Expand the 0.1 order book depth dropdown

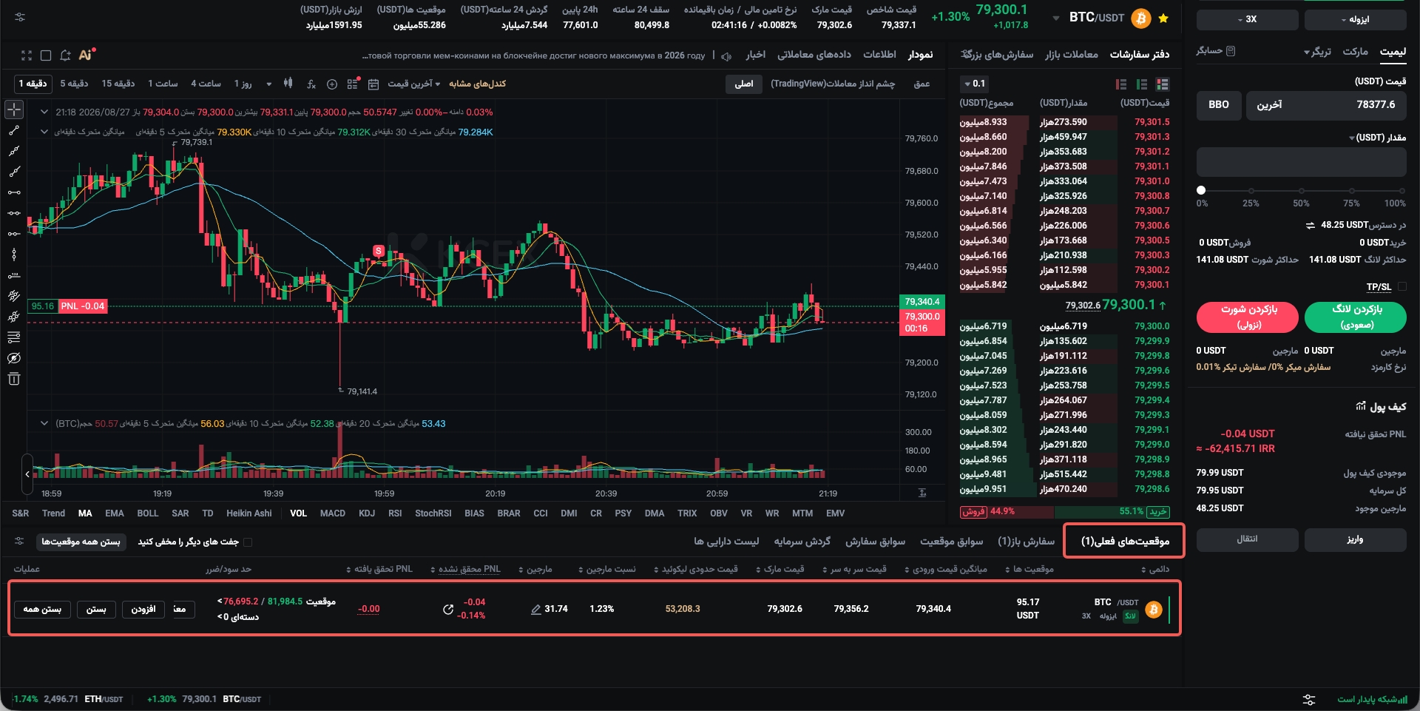pos(974,84)
